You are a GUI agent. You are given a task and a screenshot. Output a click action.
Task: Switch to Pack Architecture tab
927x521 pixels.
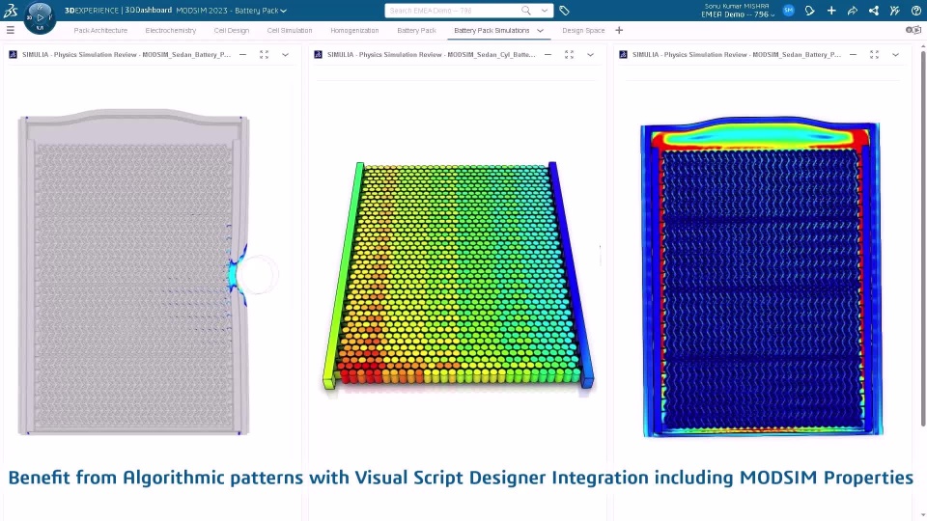[x=100, y=30]
